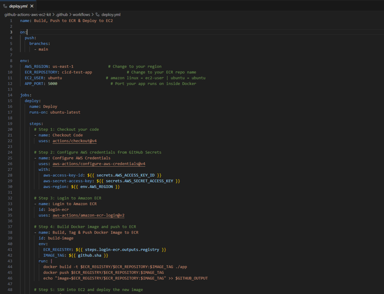Image resolution: width=384 pixels, height=294 pixels.
Task: Click the workflow name 'Build, Push to ECR & Deploy to EC2'
Action: (73, 21)
